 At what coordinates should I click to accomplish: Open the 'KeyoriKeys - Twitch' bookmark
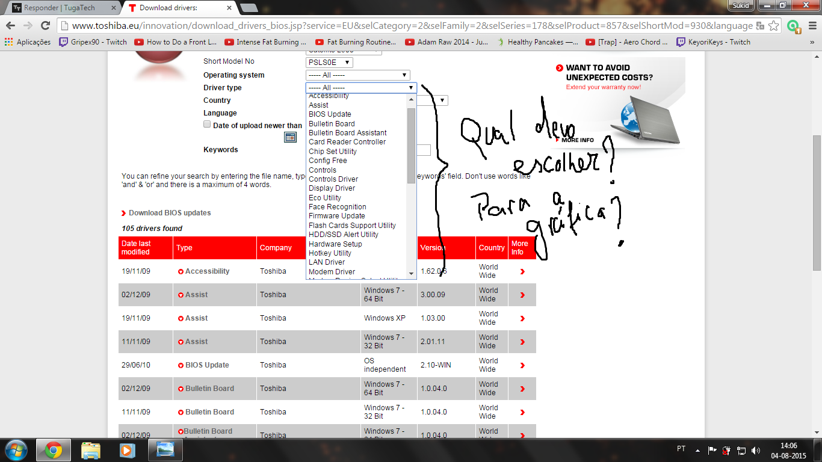pos(714,42)
